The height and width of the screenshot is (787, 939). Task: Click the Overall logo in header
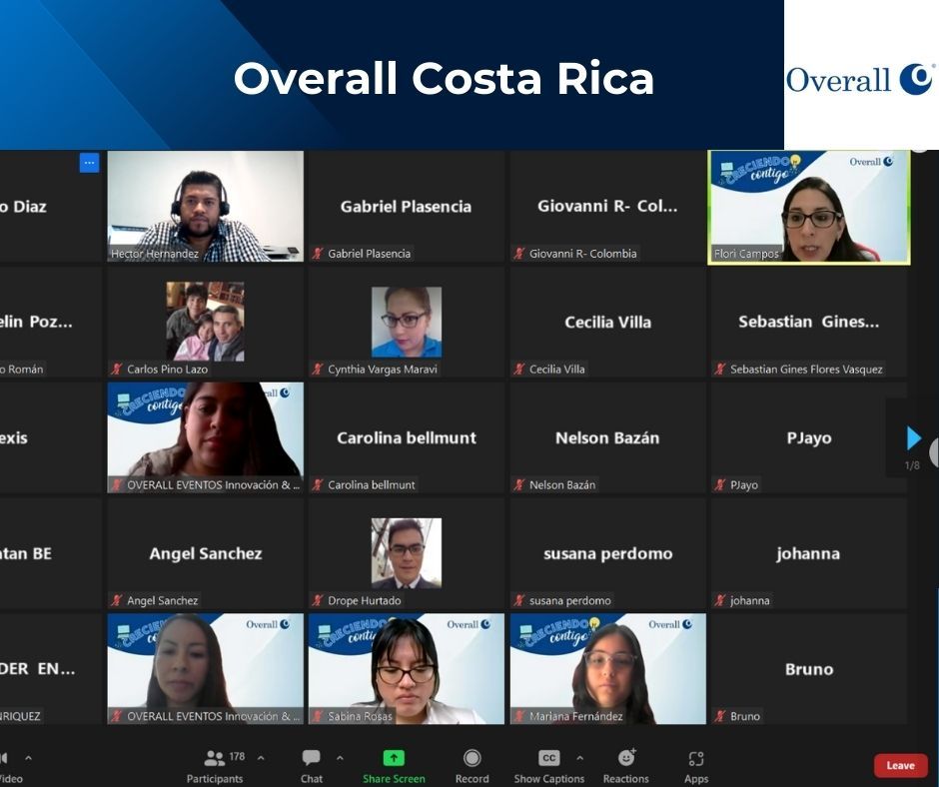click(x=860, y=79)
